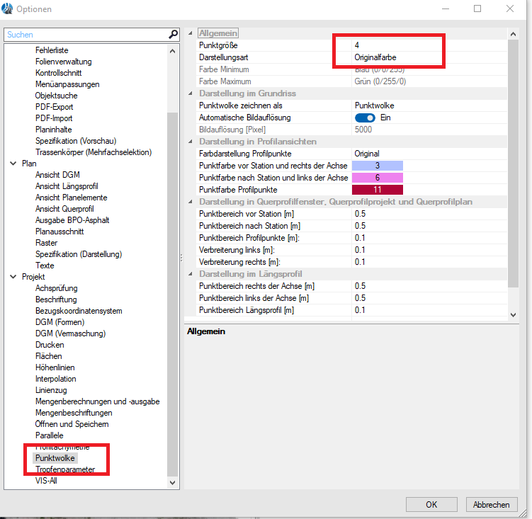Click the blue color swatch numbered 3
This screenshot has width=532, height=519.
click(x=377, y=166)
